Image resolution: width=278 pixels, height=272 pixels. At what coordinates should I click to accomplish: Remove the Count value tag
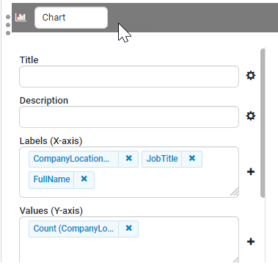[128, 229]
